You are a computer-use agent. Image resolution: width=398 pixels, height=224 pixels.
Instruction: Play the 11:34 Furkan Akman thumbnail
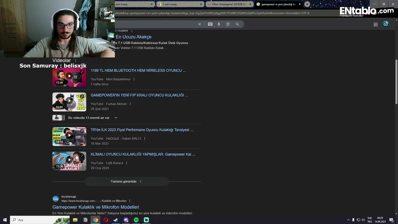coord(69,102)
